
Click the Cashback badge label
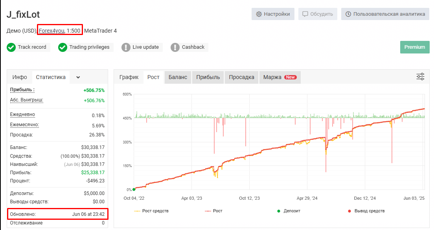tap(193, 47)
